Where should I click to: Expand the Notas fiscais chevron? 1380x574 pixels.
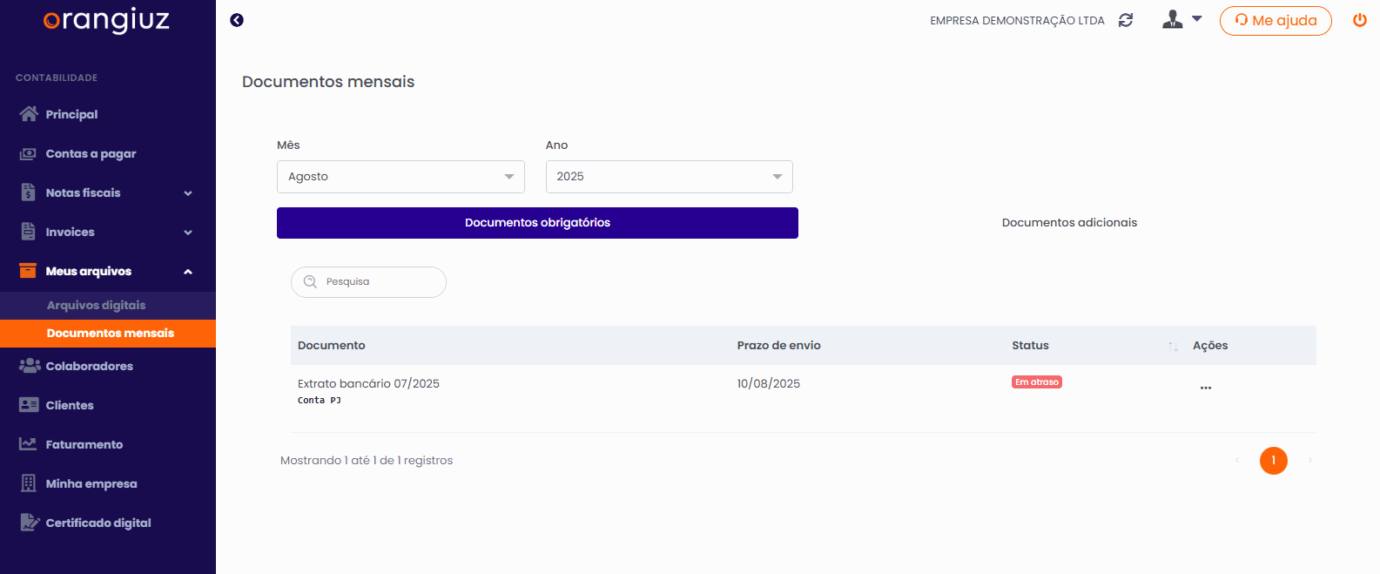coord(188,193)
